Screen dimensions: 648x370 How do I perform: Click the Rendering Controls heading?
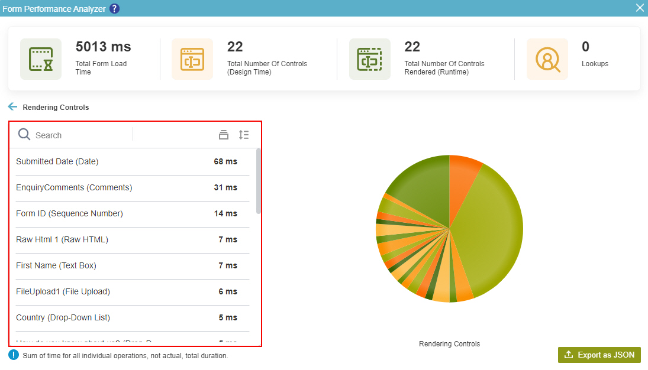coord(56,108)
